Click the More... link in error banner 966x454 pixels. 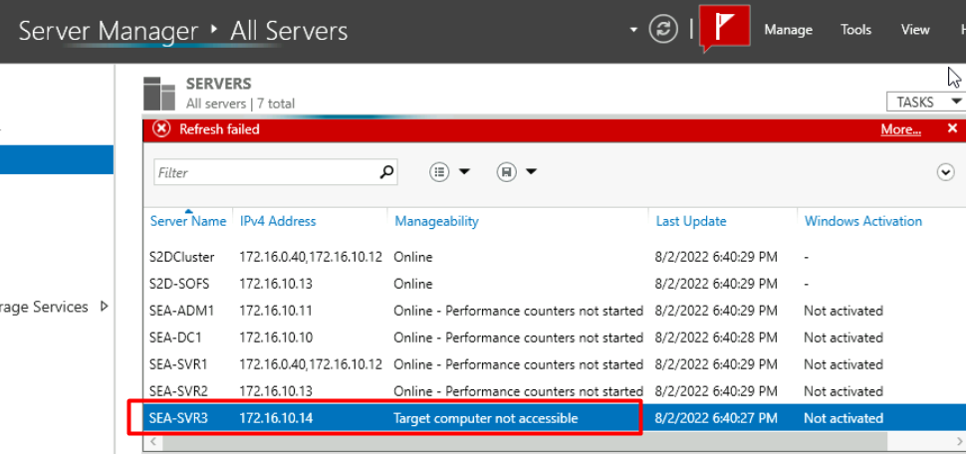(x=900, y=129)
